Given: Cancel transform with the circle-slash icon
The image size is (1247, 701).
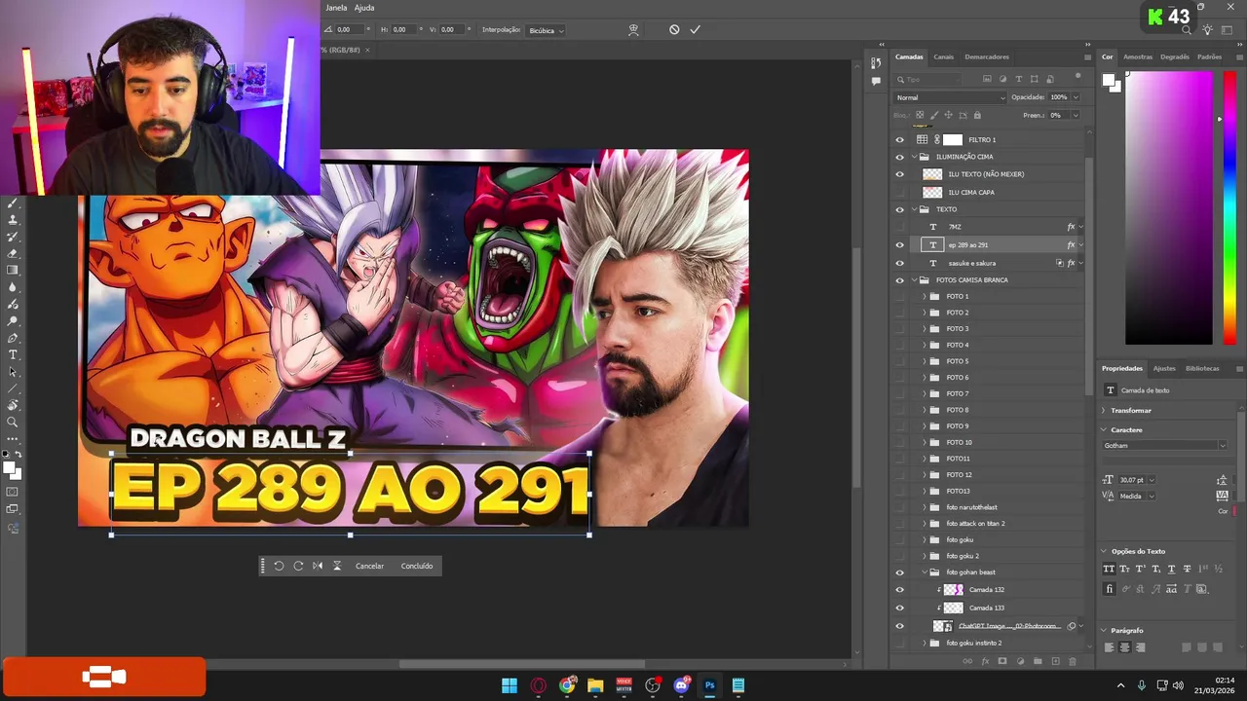Looking at the screenshot, I should (x=674, y=29).
